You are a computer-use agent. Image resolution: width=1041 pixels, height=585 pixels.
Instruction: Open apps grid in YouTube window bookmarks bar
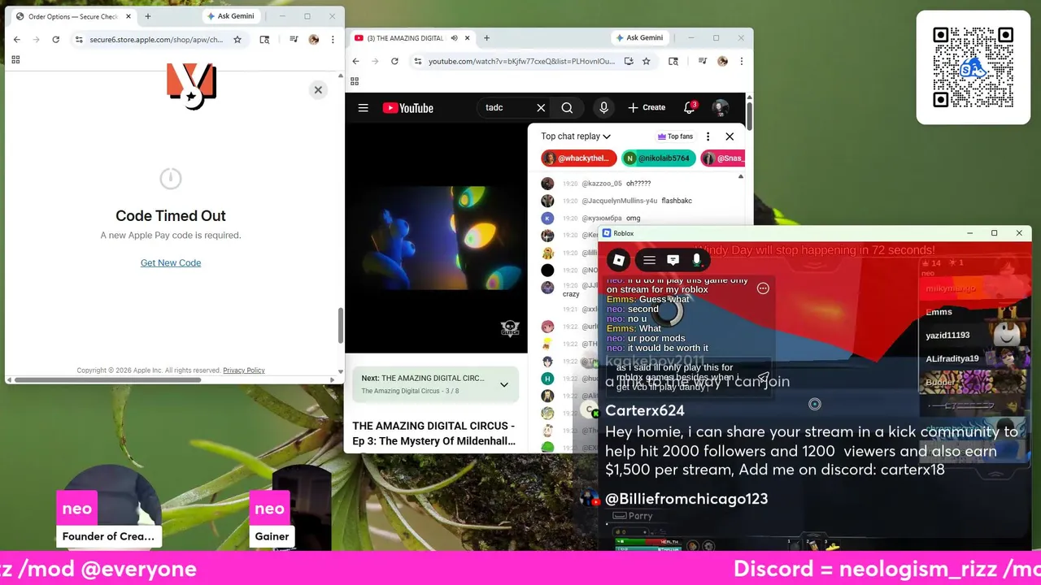(x=355, y=81)
